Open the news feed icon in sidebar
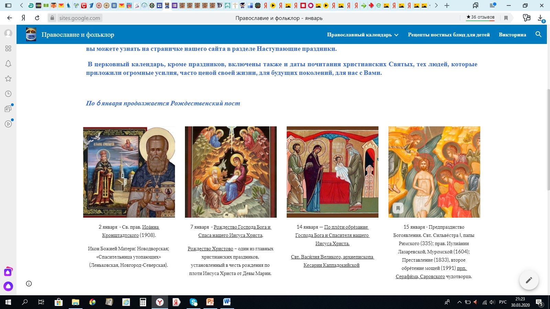The image size is (550, 309). (8, 109)
